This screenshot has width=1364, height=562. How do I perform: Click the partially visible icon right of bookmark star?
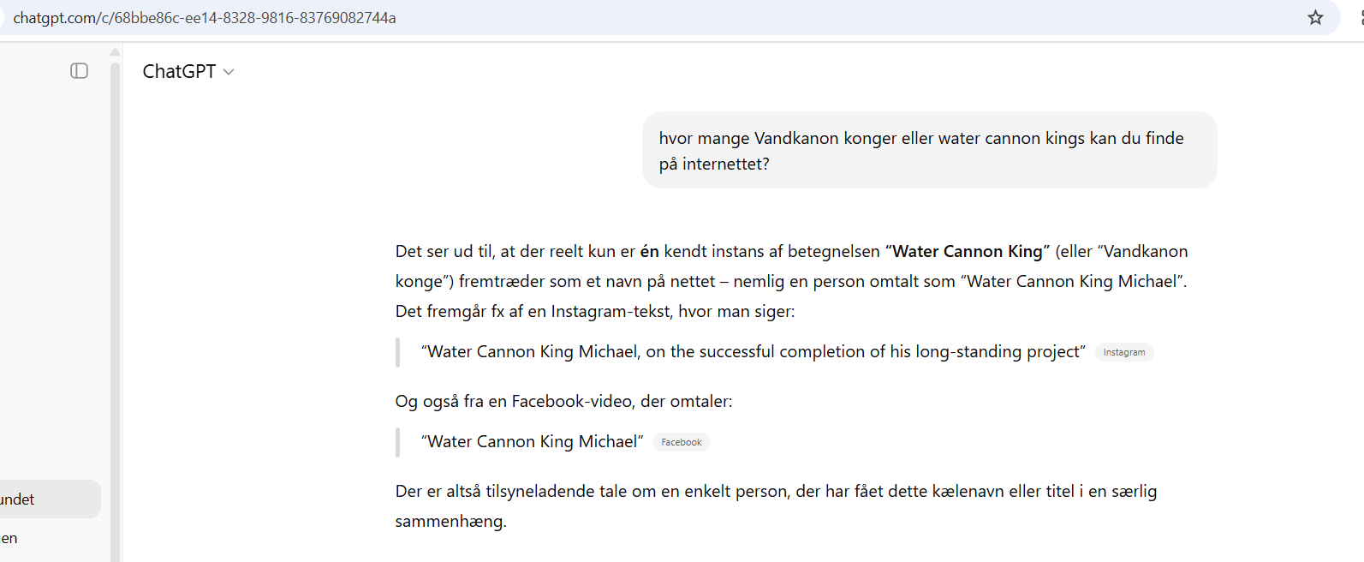coord(1360,18)
